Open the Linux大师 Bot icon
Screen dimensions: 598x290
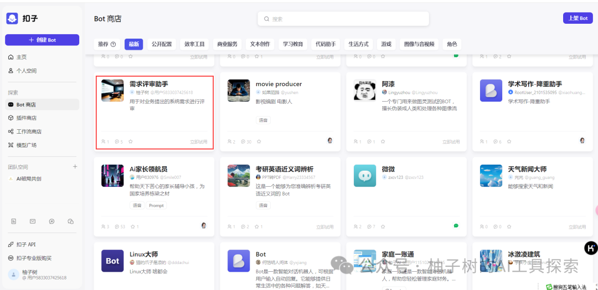pos(112,261)
